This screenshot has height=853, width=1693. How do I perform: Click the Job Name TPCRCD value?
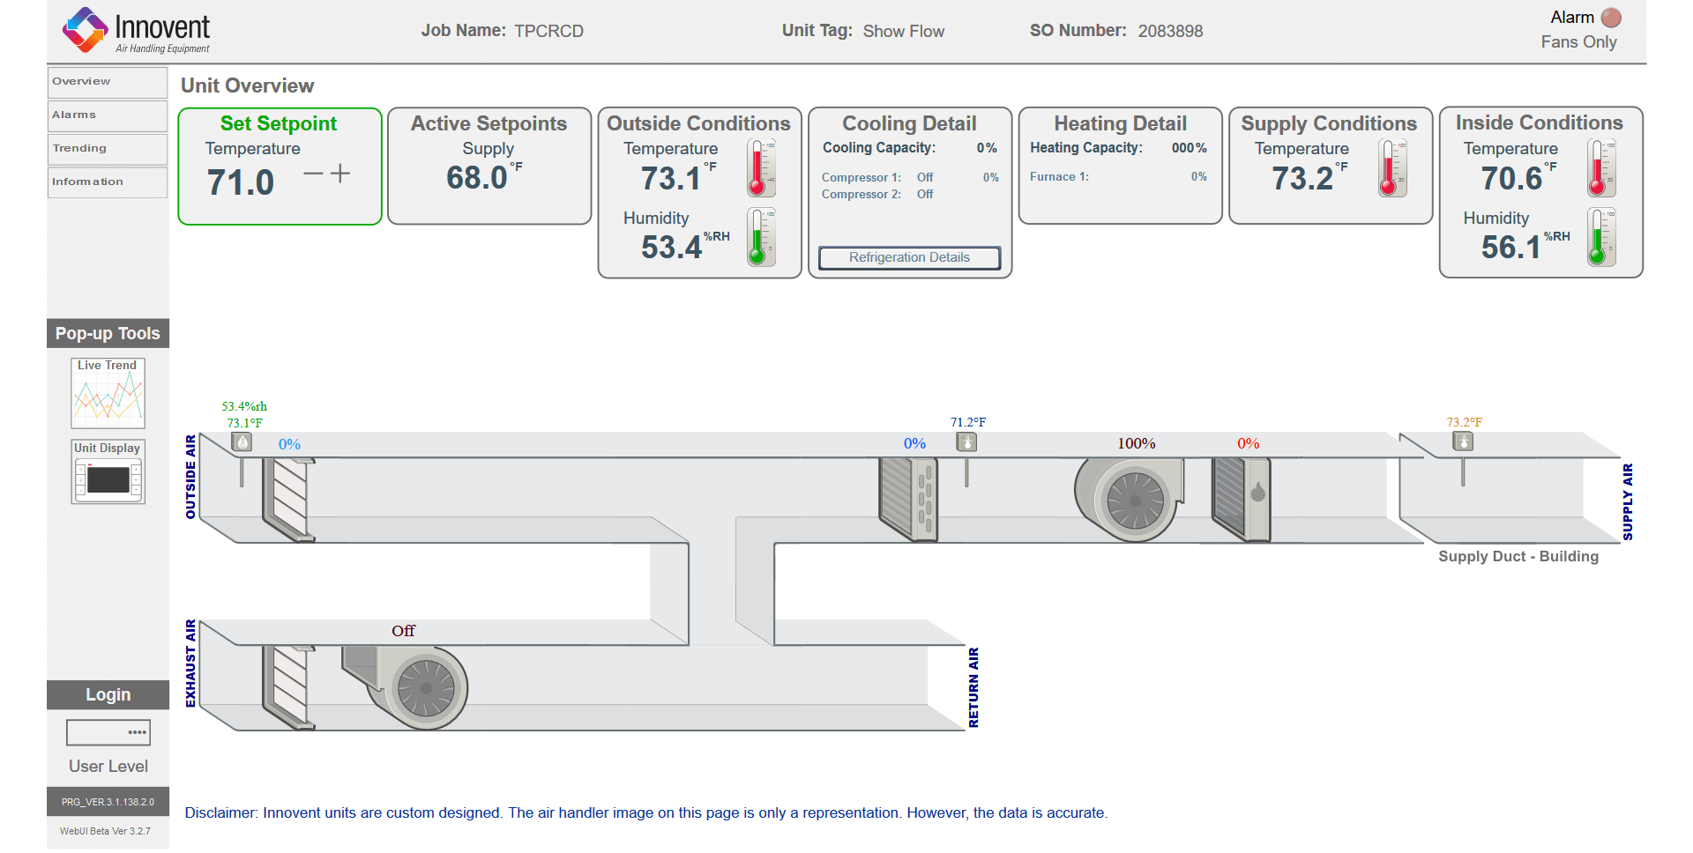click(x=549, y=32)
